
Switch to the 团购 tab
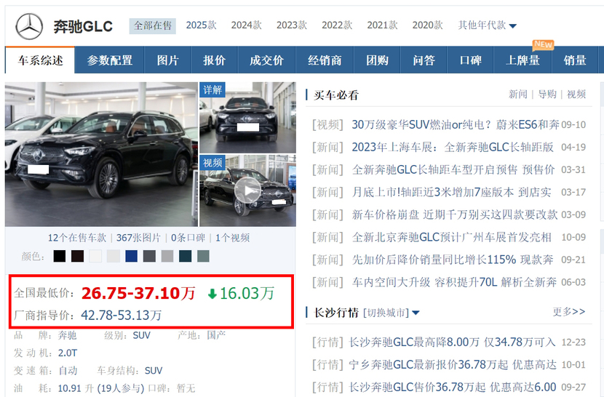[x=377, y=60]
